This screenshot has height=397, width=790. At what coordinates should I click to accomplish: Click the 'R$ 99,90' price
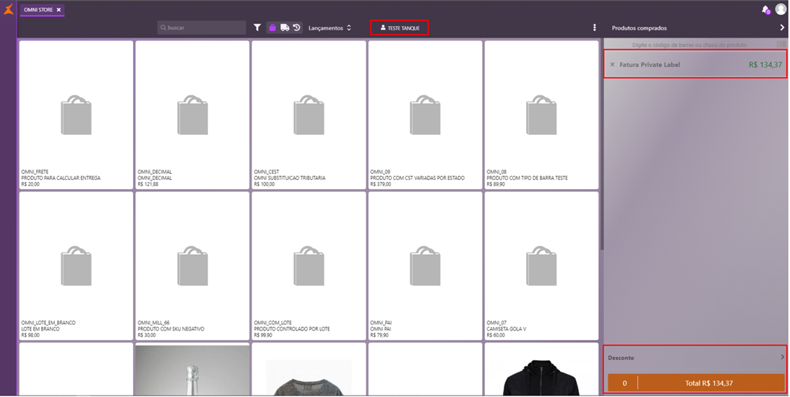pyautogui.click(x=263, y=335)
